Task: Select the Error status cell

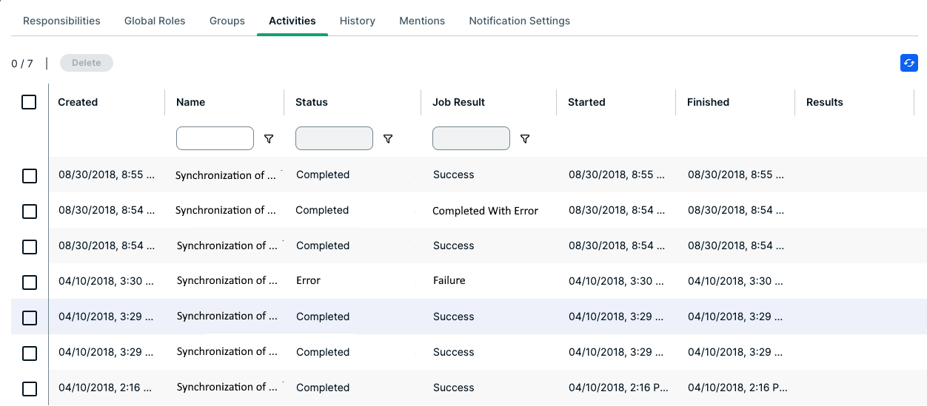Action: click(308, 281)
